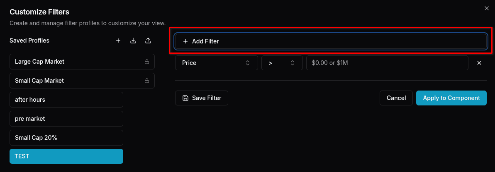Click the floppy disk save icon
The width and height of the screenshot is (495, 172).
[185, 98]
